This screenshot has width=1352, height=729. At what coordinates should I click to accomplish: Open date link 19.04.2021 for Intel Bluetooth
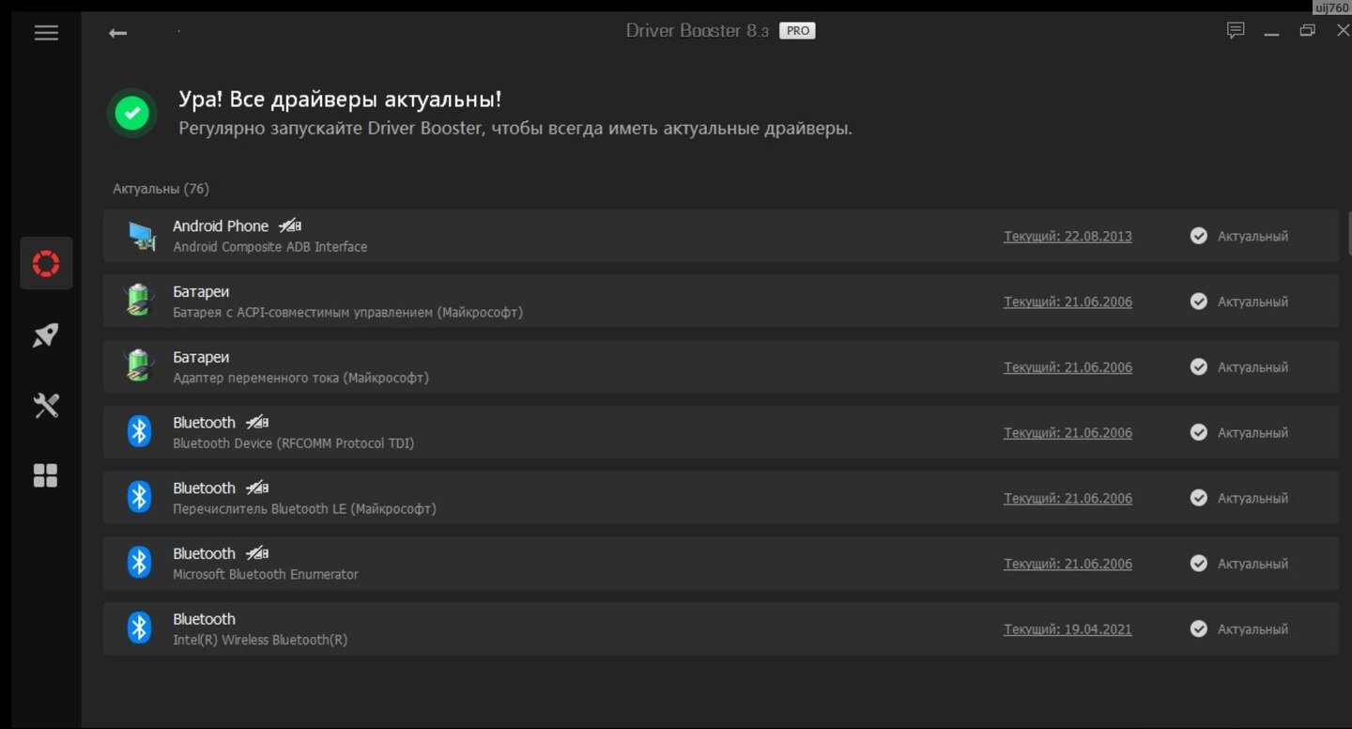pyautogui.click(x=1068, y=629)
